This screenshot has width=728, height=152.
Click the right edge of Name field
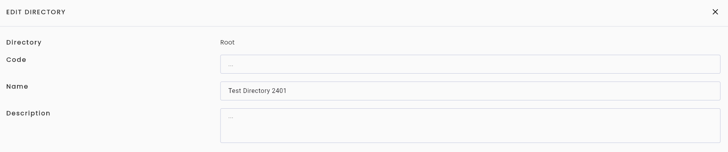720,91
